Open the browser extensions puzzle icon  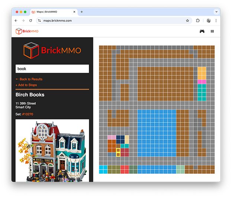click(198, 20)
